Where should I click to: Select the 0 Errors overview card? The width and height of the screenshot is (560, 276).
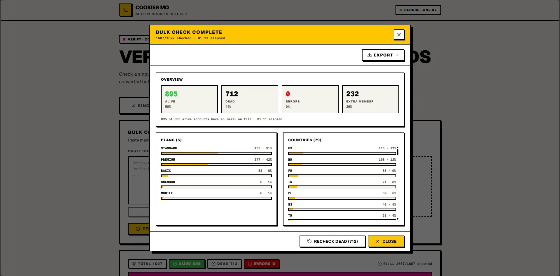pyautogui.click(x=310, y=99)
